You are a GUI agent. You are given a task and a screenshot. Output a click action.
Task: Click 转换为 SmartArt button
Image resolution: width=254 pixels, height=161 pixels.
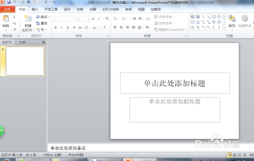[x=170, y=30]
